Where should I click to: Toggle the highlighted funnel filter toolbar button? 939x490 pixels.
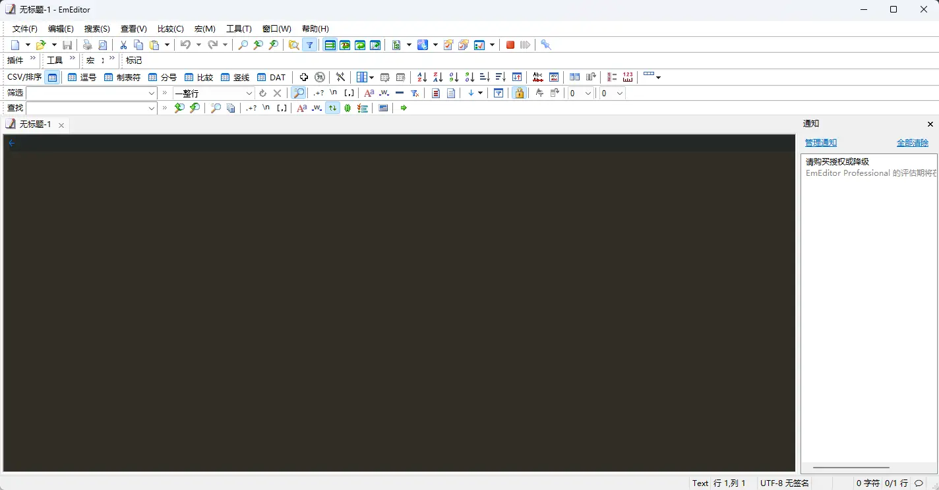[309, 45]
